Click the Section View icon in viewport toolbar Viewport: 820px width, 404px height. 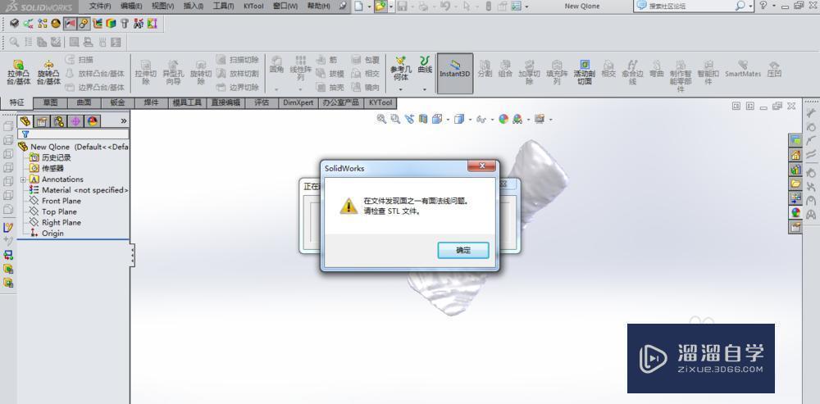(424, 119)
